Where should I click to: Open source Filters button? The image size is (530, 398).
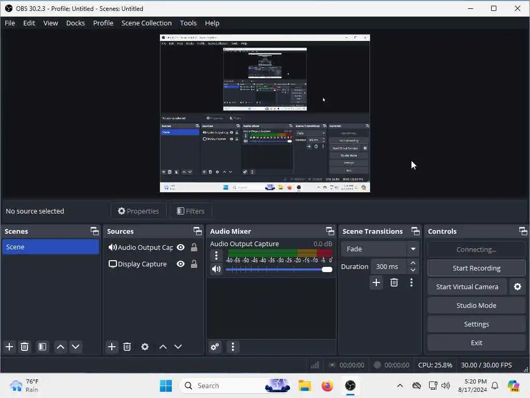point(191,211)
